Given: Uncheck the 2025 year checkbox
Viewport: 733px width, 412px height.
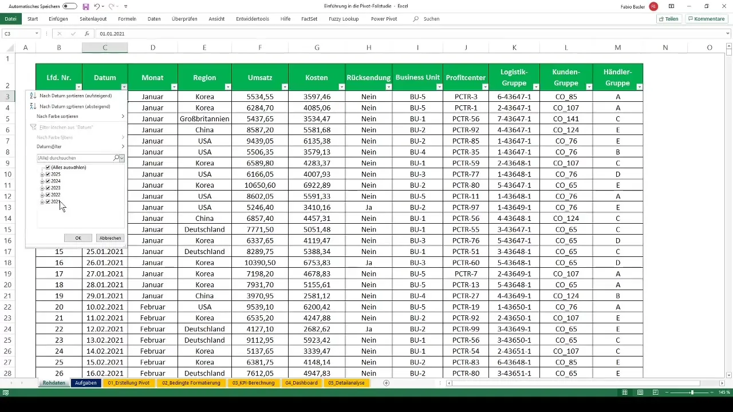Looking at the screenshot, I should 48,175.
